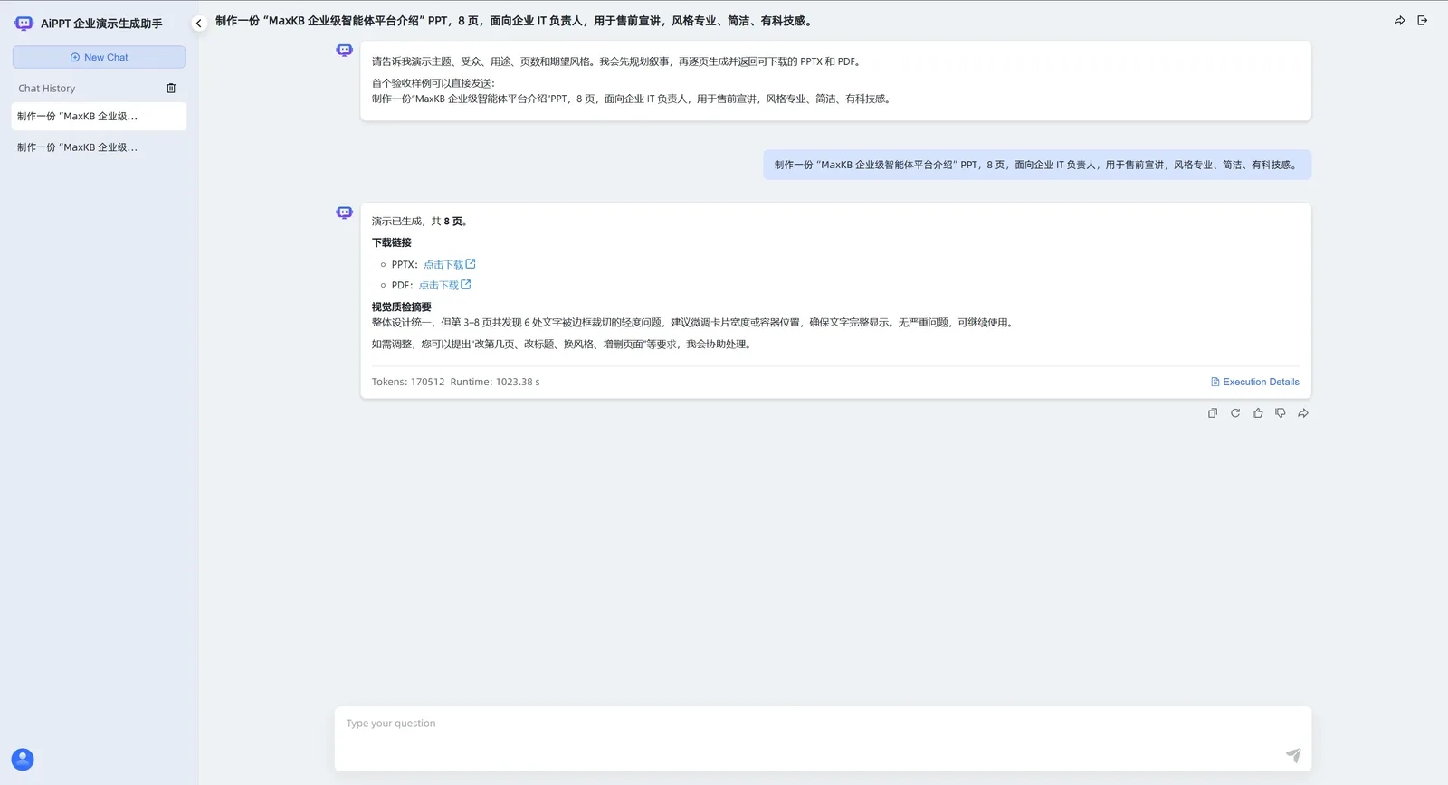Give the reply a thumbs down
Image resolution: width=1448 pixels, height=785 pixels.
point(1281,413)
